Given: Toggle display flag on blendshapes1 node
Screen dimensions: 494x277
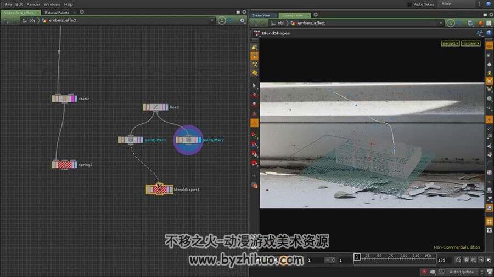Looking at the screenshot, I should click(171, 189).
